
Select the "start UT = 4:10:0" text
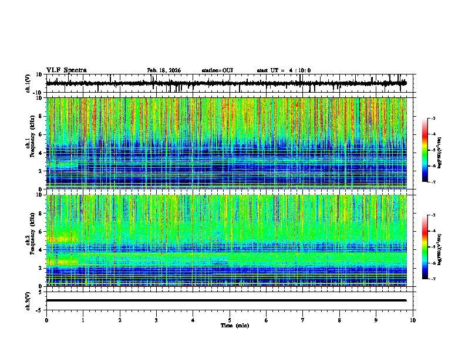pyautogui.click(x=284, y=70)
